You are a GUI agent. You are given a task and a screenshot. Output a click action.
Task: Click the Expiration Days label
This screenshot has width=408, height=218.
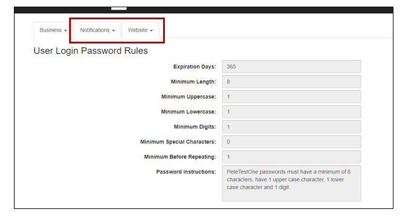(195, 66)
